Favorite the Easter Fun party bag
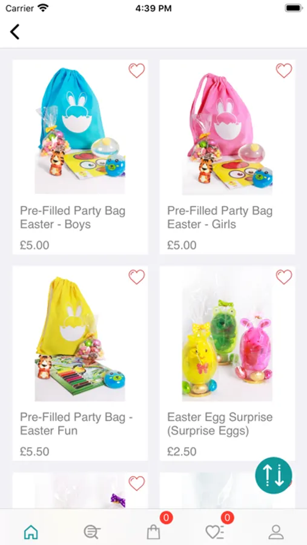 pyautogui.click(x=137, y=277)
